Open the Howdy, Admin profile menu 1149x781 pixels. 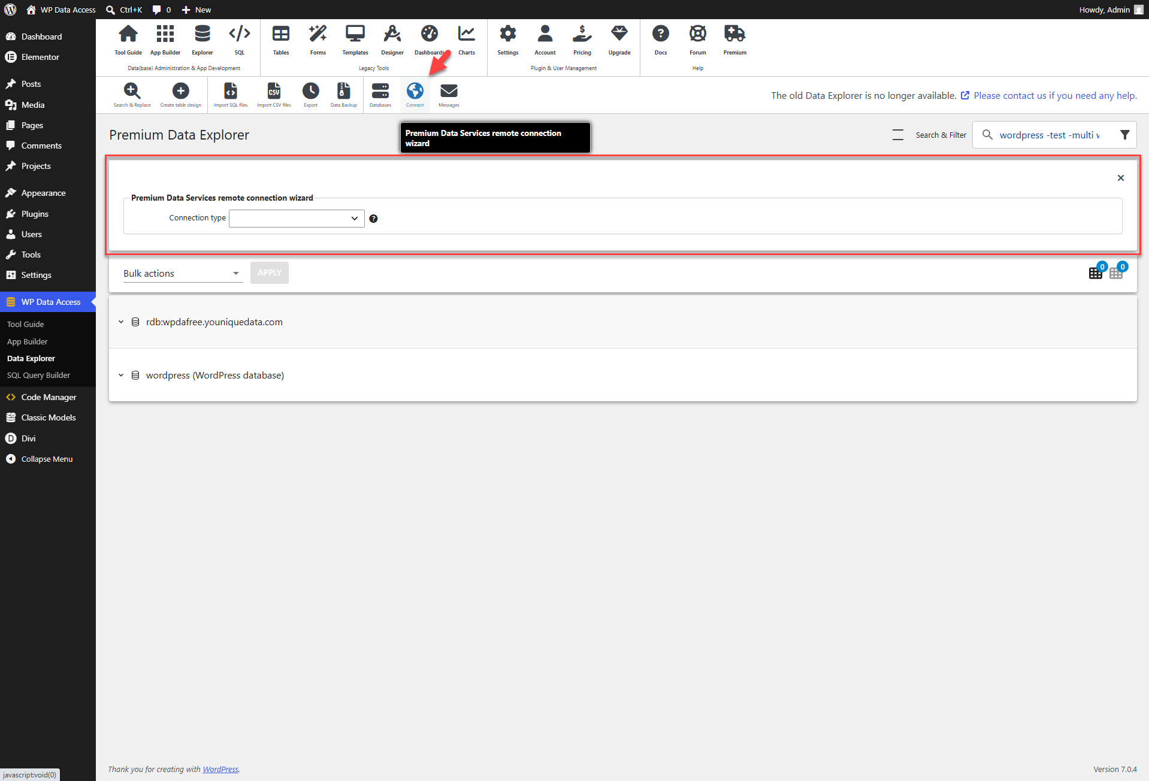pos(1111,10)
